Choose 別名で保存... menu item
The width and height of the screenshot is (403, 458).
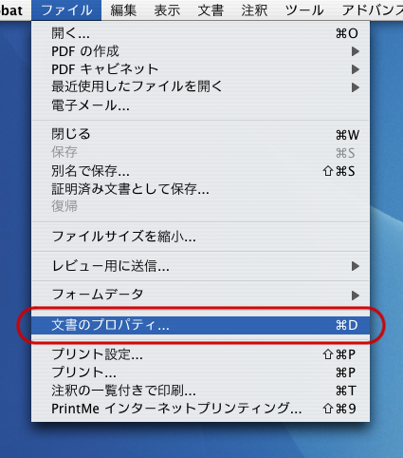(200, 171)
